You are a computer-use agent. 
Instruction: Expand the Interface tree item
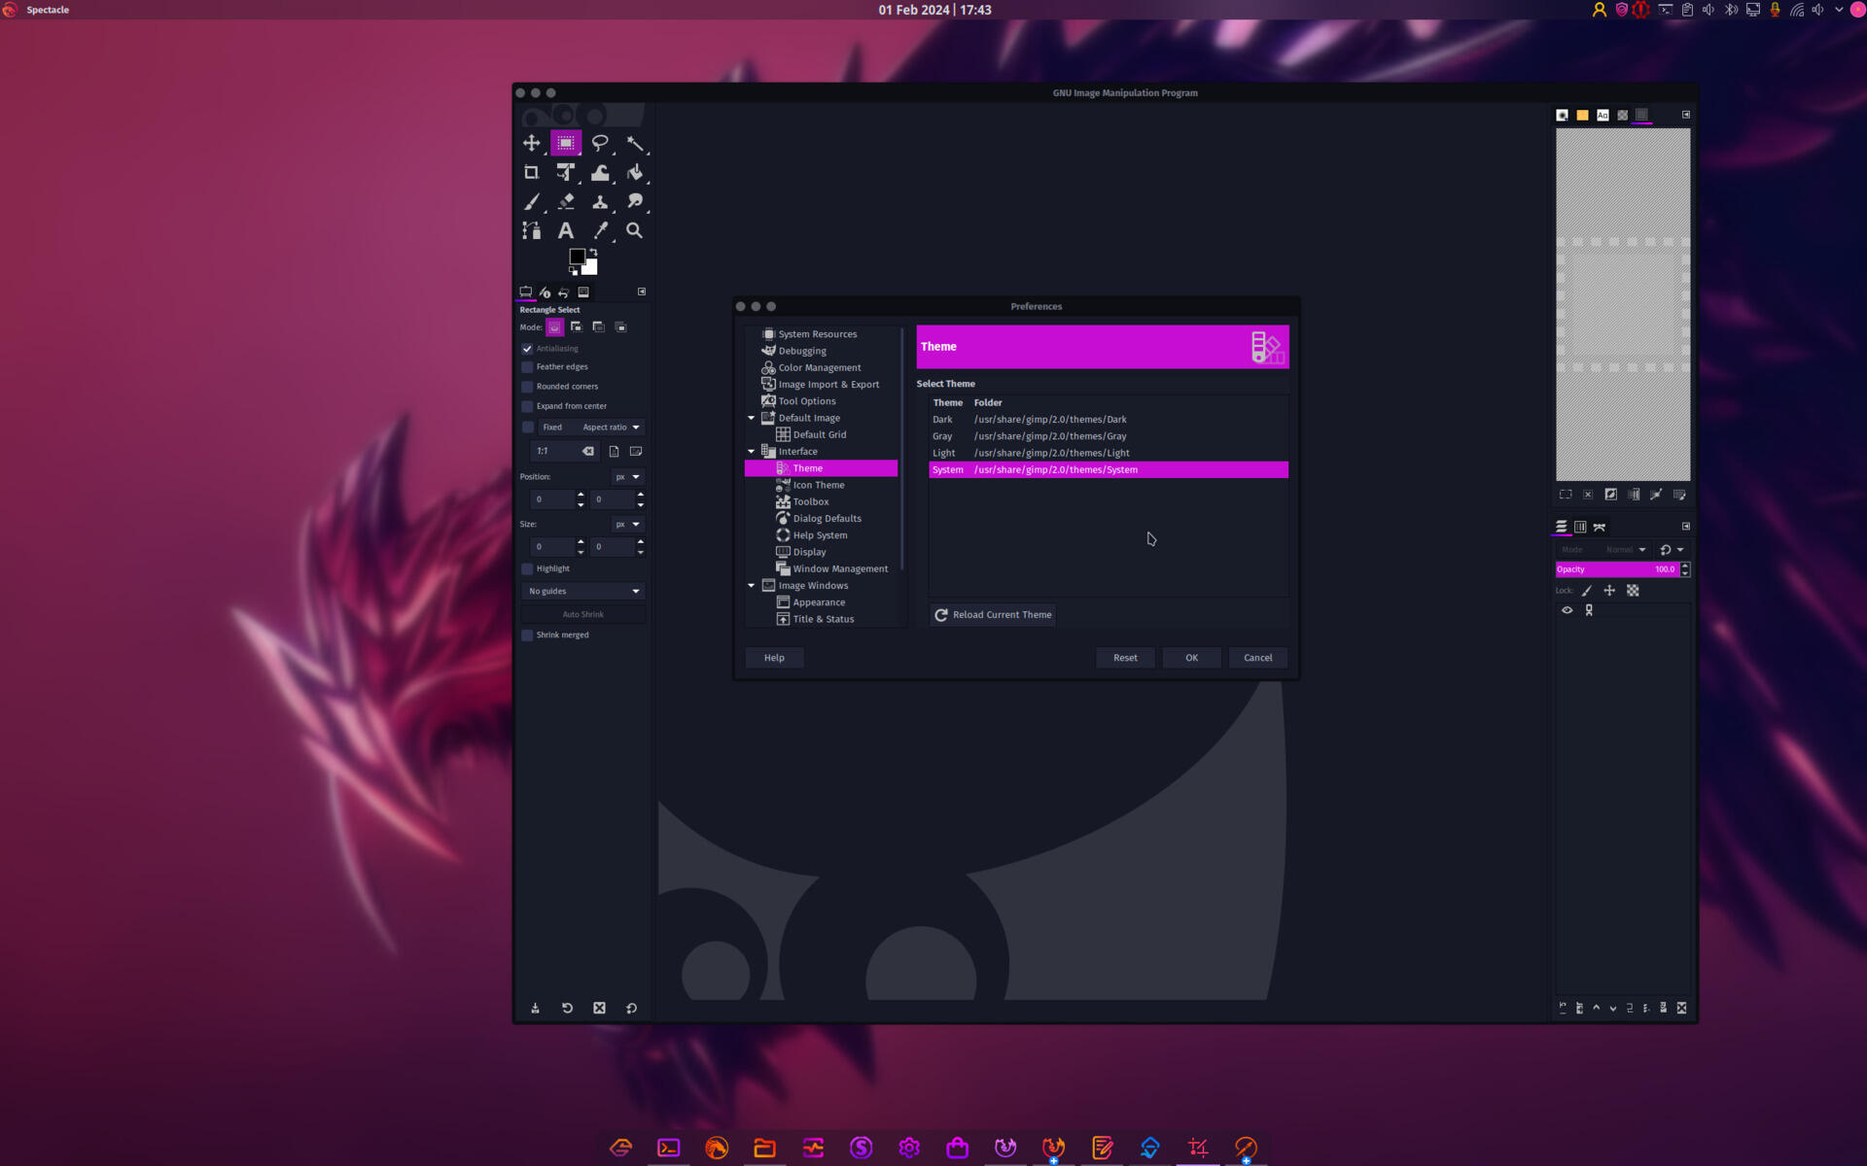(x=752, y=452)
